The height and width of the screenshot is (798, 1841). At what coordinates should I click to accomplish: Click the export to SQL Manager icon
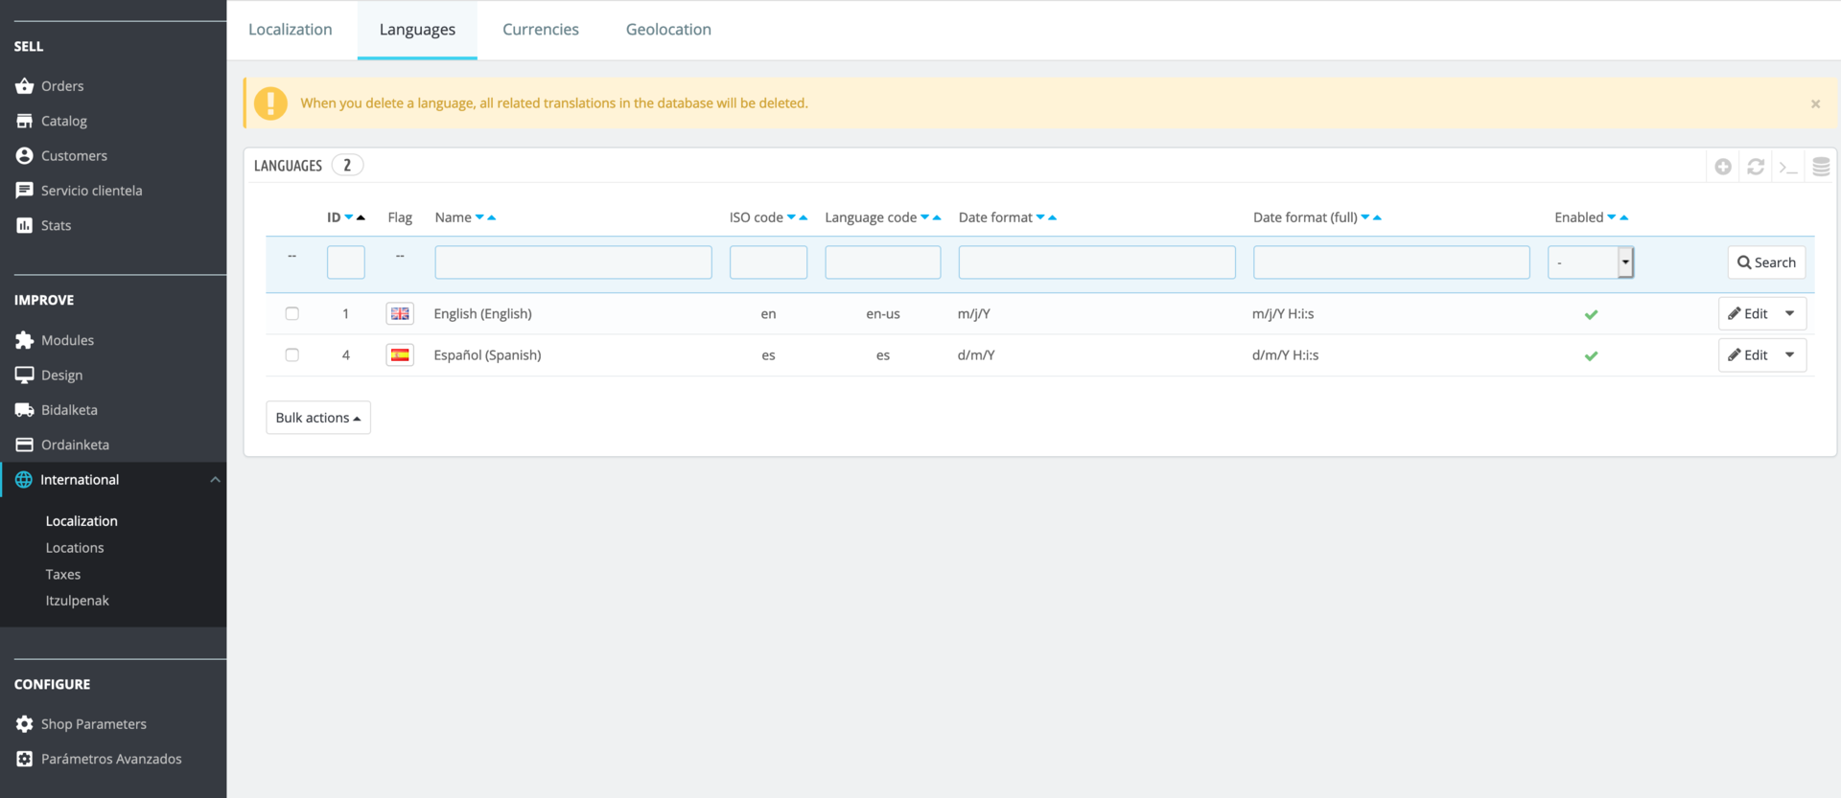1821,167
